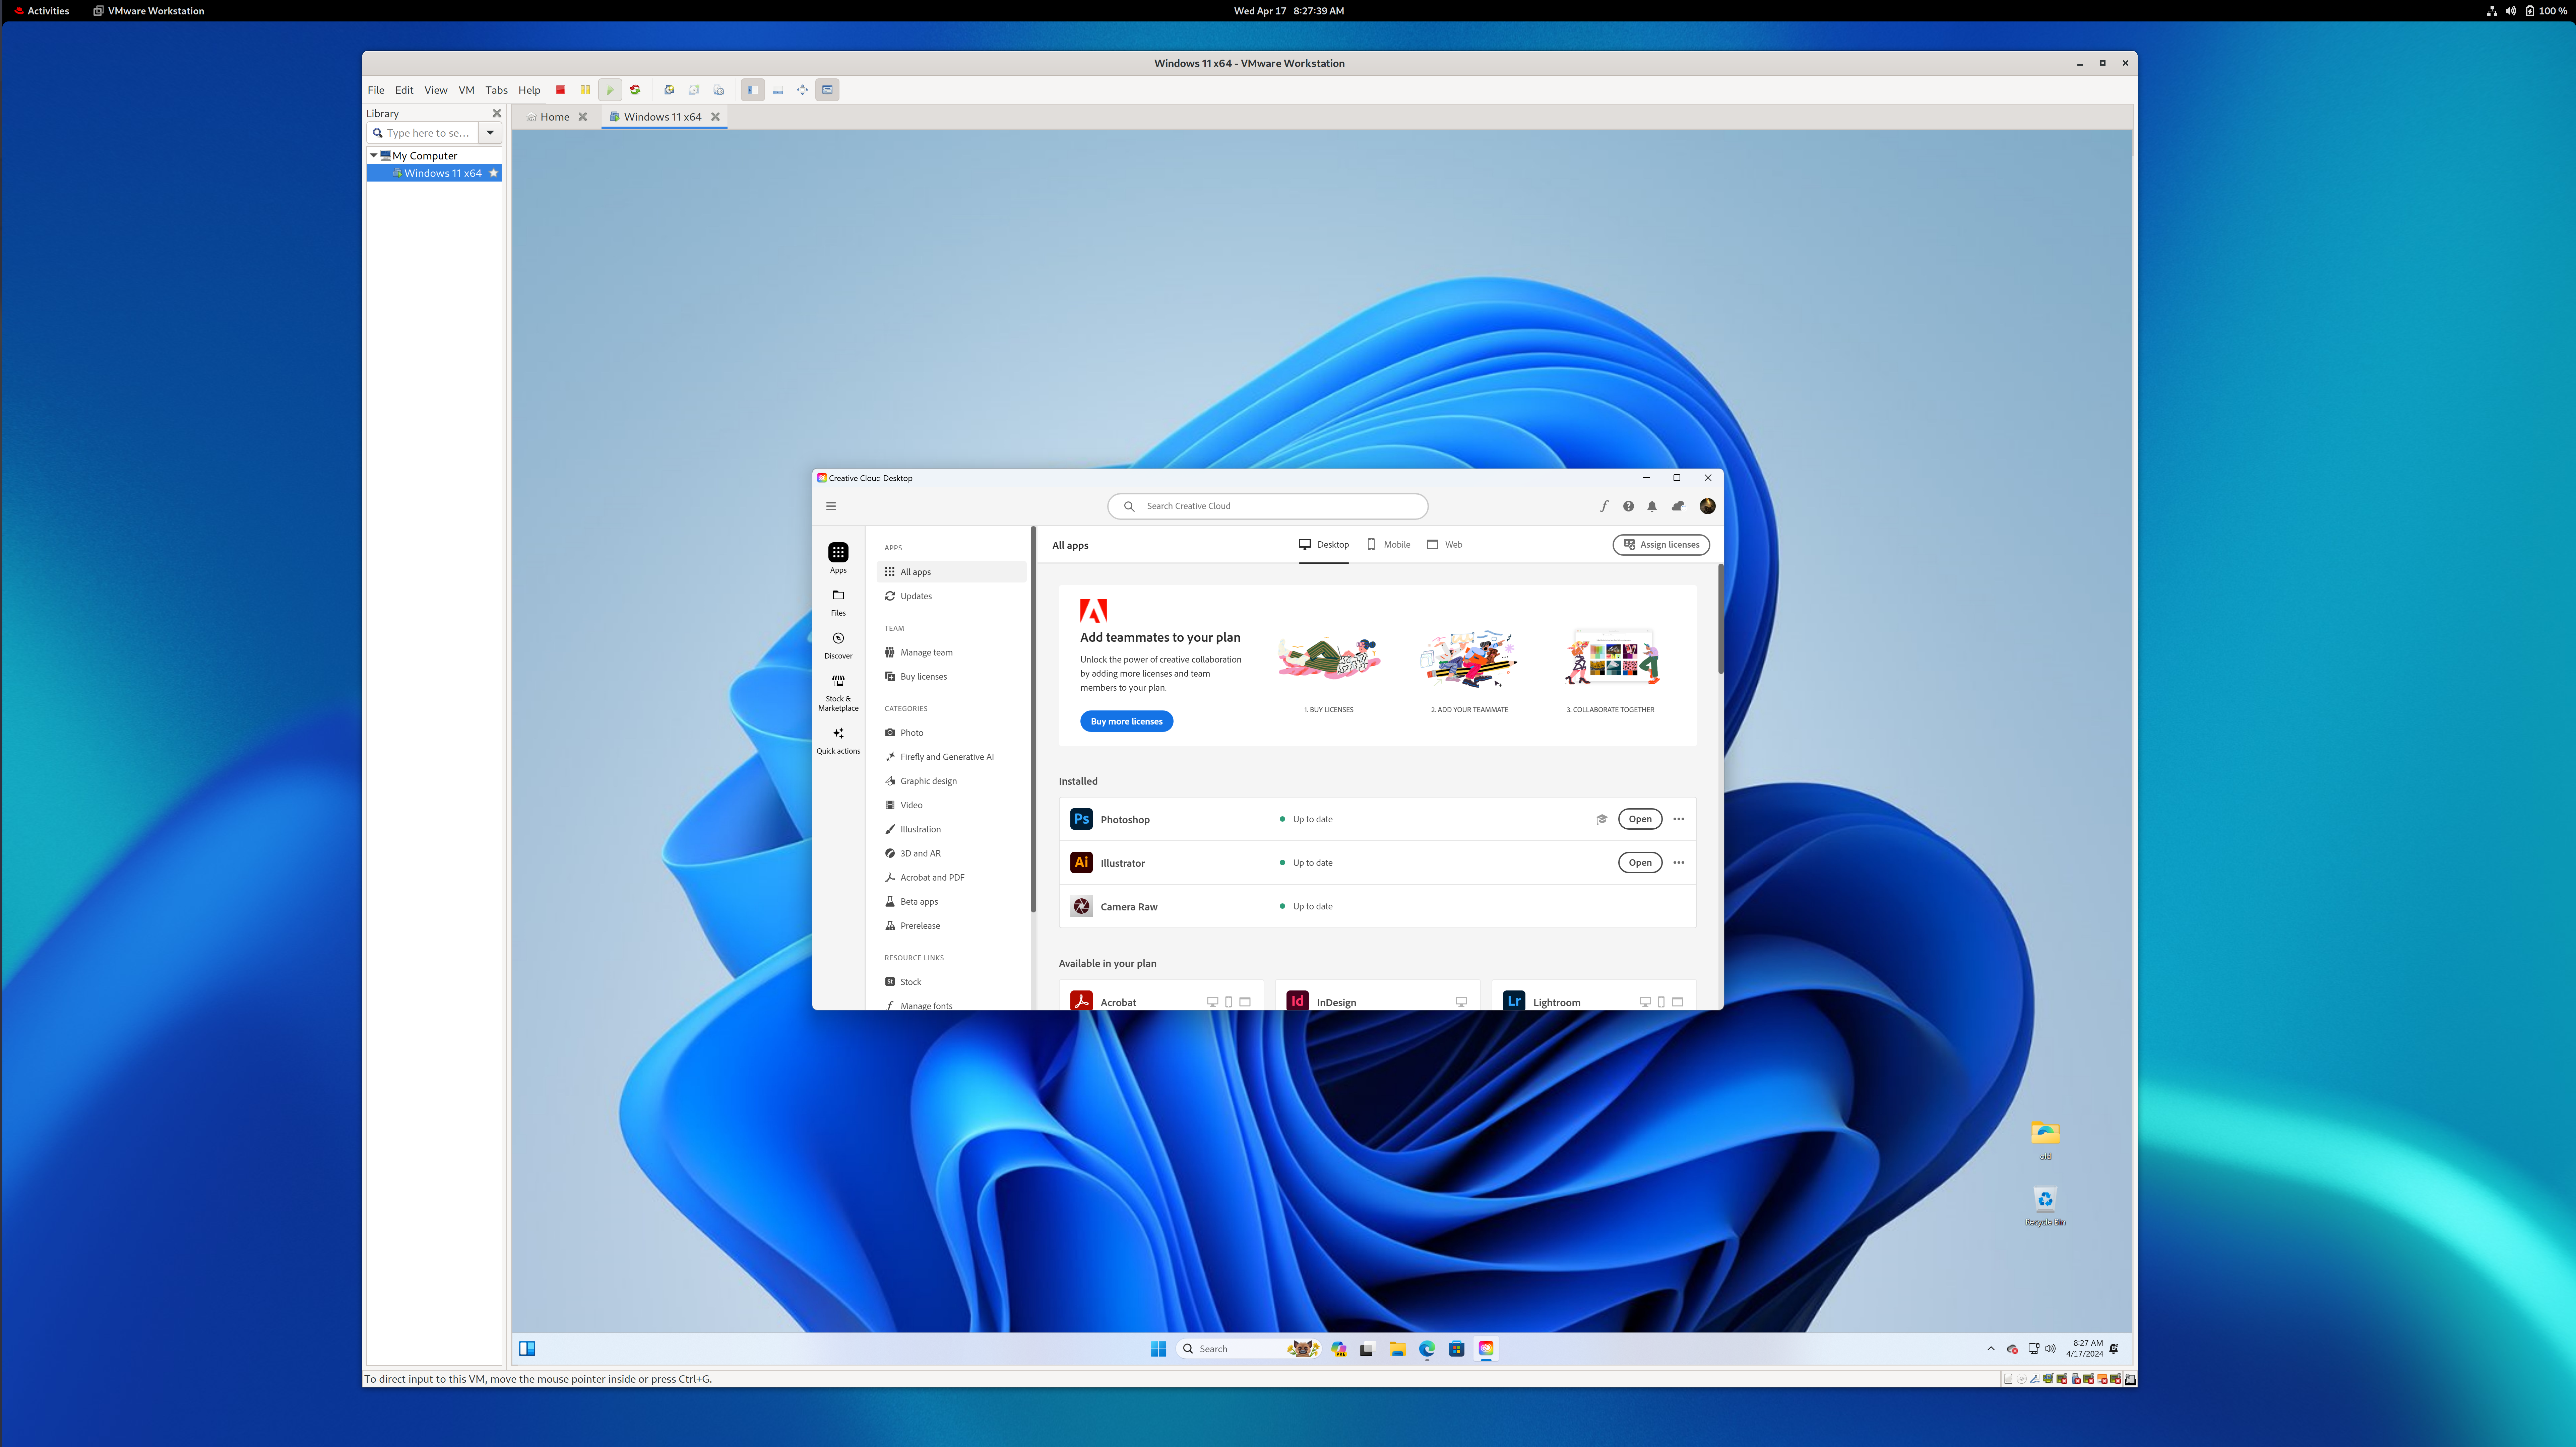The width and height of the screenshot is (2576, 1447).
Task: Click the restart guest icon in VMware toolbar
Action: coord(635,90)
